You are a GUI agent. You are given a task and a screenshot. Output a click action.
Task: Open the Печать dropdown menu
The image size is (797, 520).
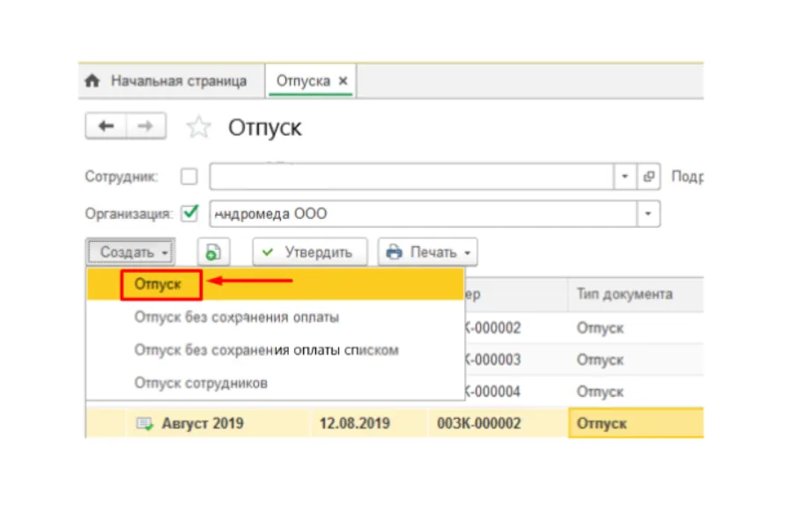(x=427, y=252)
